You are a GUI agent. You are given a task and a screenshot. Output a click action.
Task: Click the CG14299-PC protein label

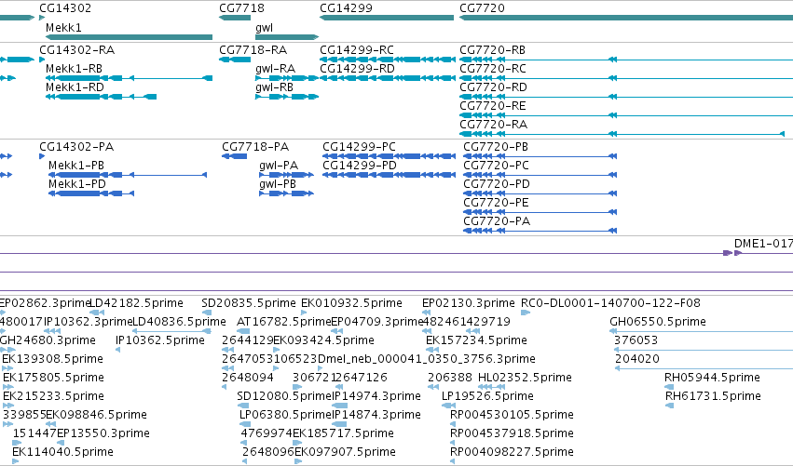point(359,147)
